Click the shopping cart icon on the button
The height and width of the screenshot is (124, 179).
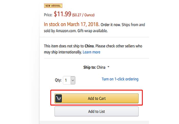(59, 98)
